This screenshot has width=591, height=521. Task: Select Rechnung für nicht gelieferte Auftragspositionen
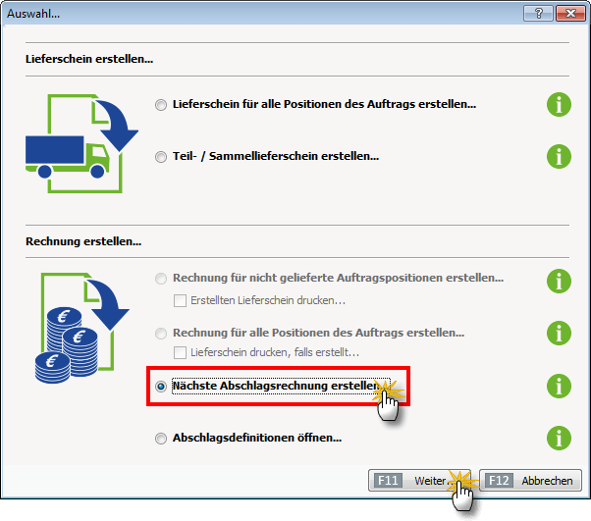[161, 280]
